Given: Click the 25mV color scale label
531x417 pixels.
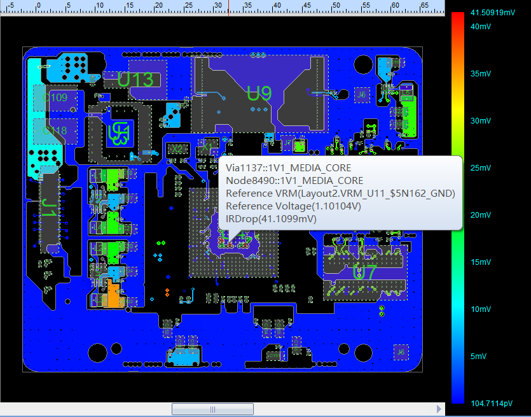Looking at the screenshot, I should 481,168.
